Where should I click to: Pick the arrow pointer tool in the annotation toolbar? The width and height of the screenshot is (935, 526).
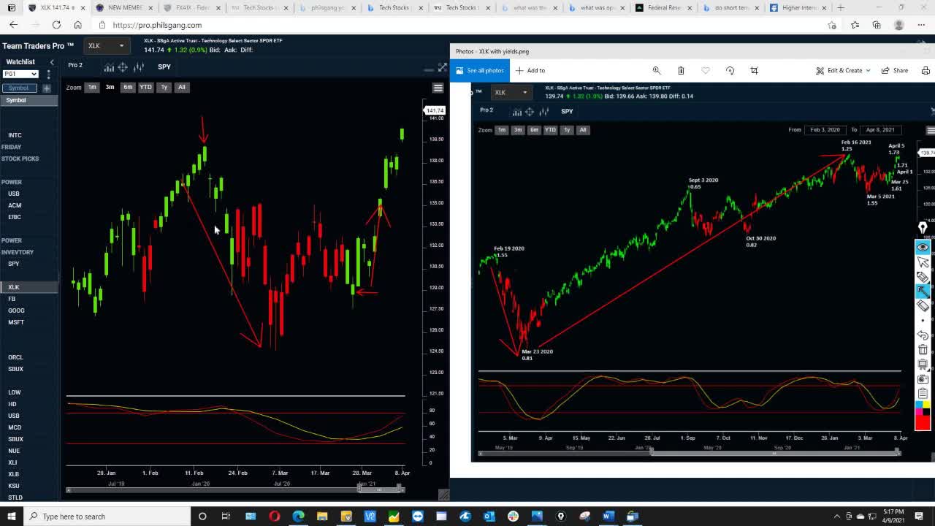[923, 262]
